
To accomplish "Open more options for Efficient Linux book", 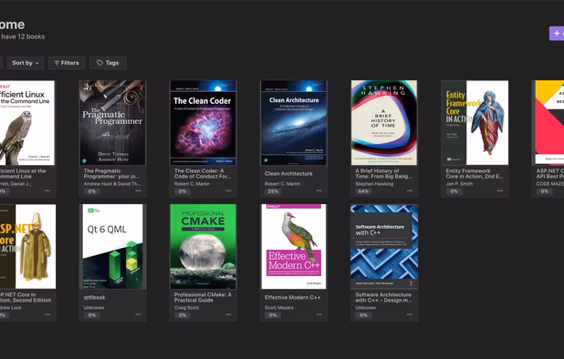I will [x=47, y=191].
